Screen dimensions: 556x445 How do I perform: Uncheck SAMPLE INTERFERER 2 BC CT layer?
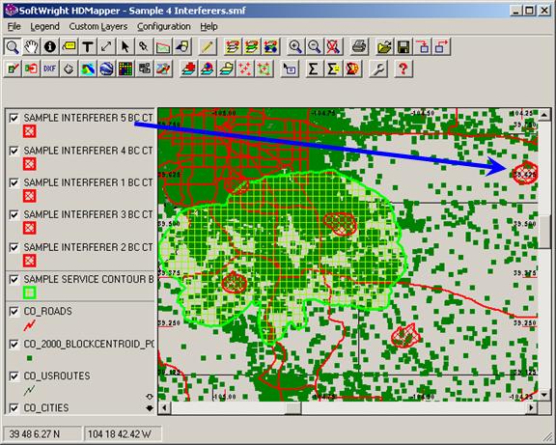(14, 247)
